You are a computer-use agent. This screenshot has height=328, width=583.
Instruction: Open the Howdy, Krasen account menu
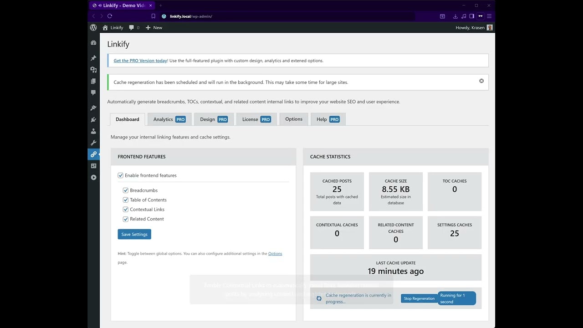point(474,27)
